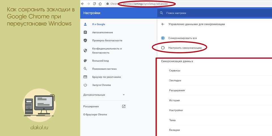
Task: Click the clipboard icon for Автозаполнение
Action: (x=85, y=32)
